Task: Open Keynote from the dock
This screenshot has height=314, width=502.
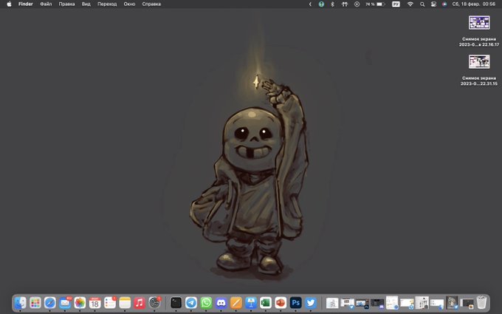Action: pyautogui.click(x=251, y=302)
